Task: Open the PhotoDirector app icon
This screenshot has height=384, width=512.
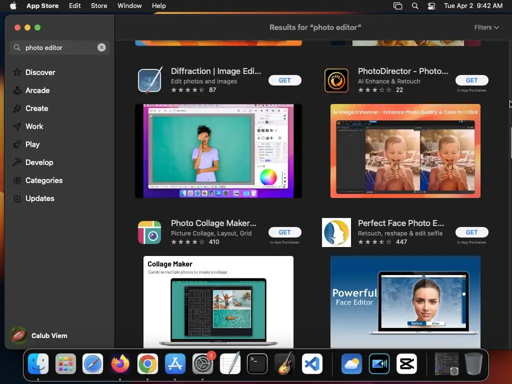Action: click(336, 80)
